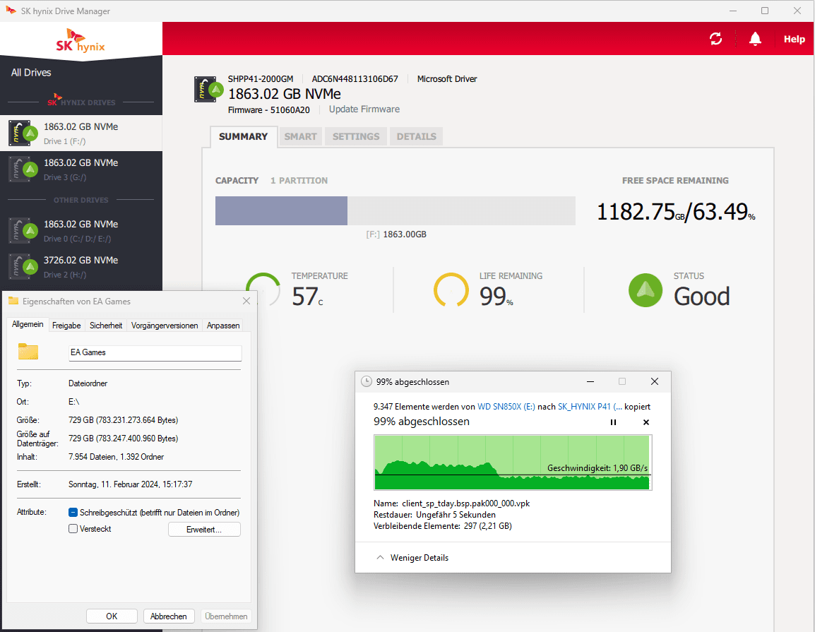Click the copy speed graph
This screenshot has height=632, width=815.
513,463
